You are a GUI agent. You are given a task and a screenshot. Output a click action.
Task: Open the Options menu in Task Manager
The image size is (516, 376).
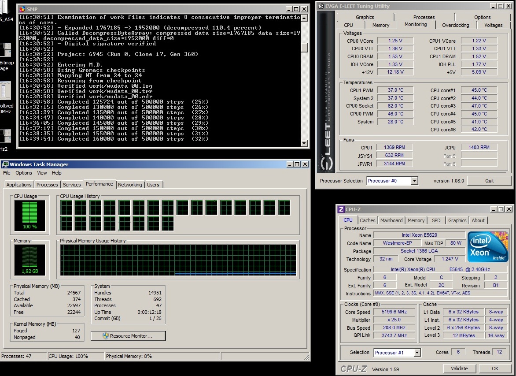24,173
